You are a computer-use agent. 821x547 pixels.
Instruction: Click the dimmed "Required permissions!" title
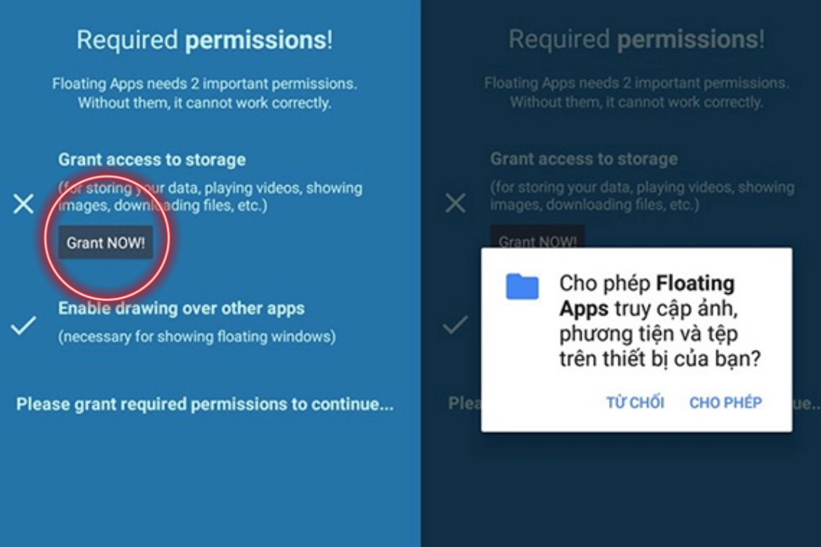[636, 40]
